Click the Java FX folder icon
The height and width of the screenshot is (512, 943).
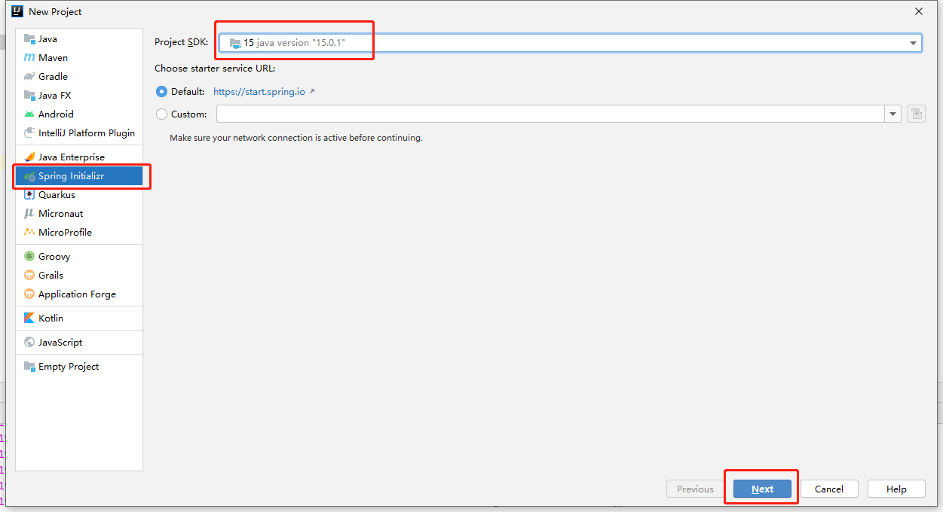[x=29, y=96]
